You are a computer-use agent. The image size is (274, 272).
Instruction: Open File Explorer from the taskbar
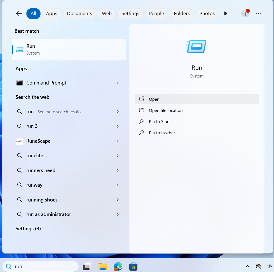(x=103, y=266)
